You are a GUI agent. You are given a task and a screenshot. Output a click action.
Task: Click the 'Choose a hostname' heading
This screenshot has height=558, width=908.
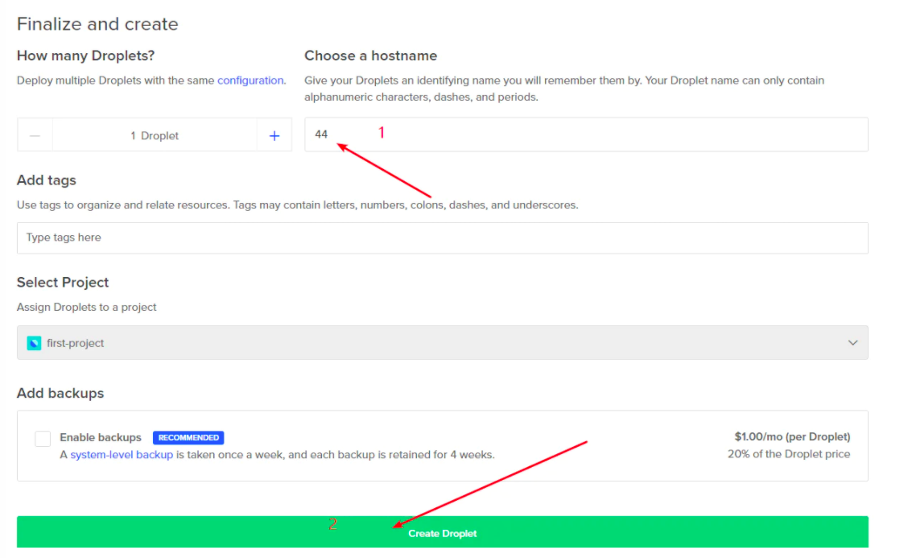[x=370, y=56]
